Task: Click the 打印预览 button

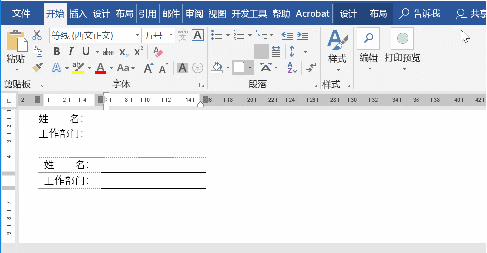Action: coord(402,49)
